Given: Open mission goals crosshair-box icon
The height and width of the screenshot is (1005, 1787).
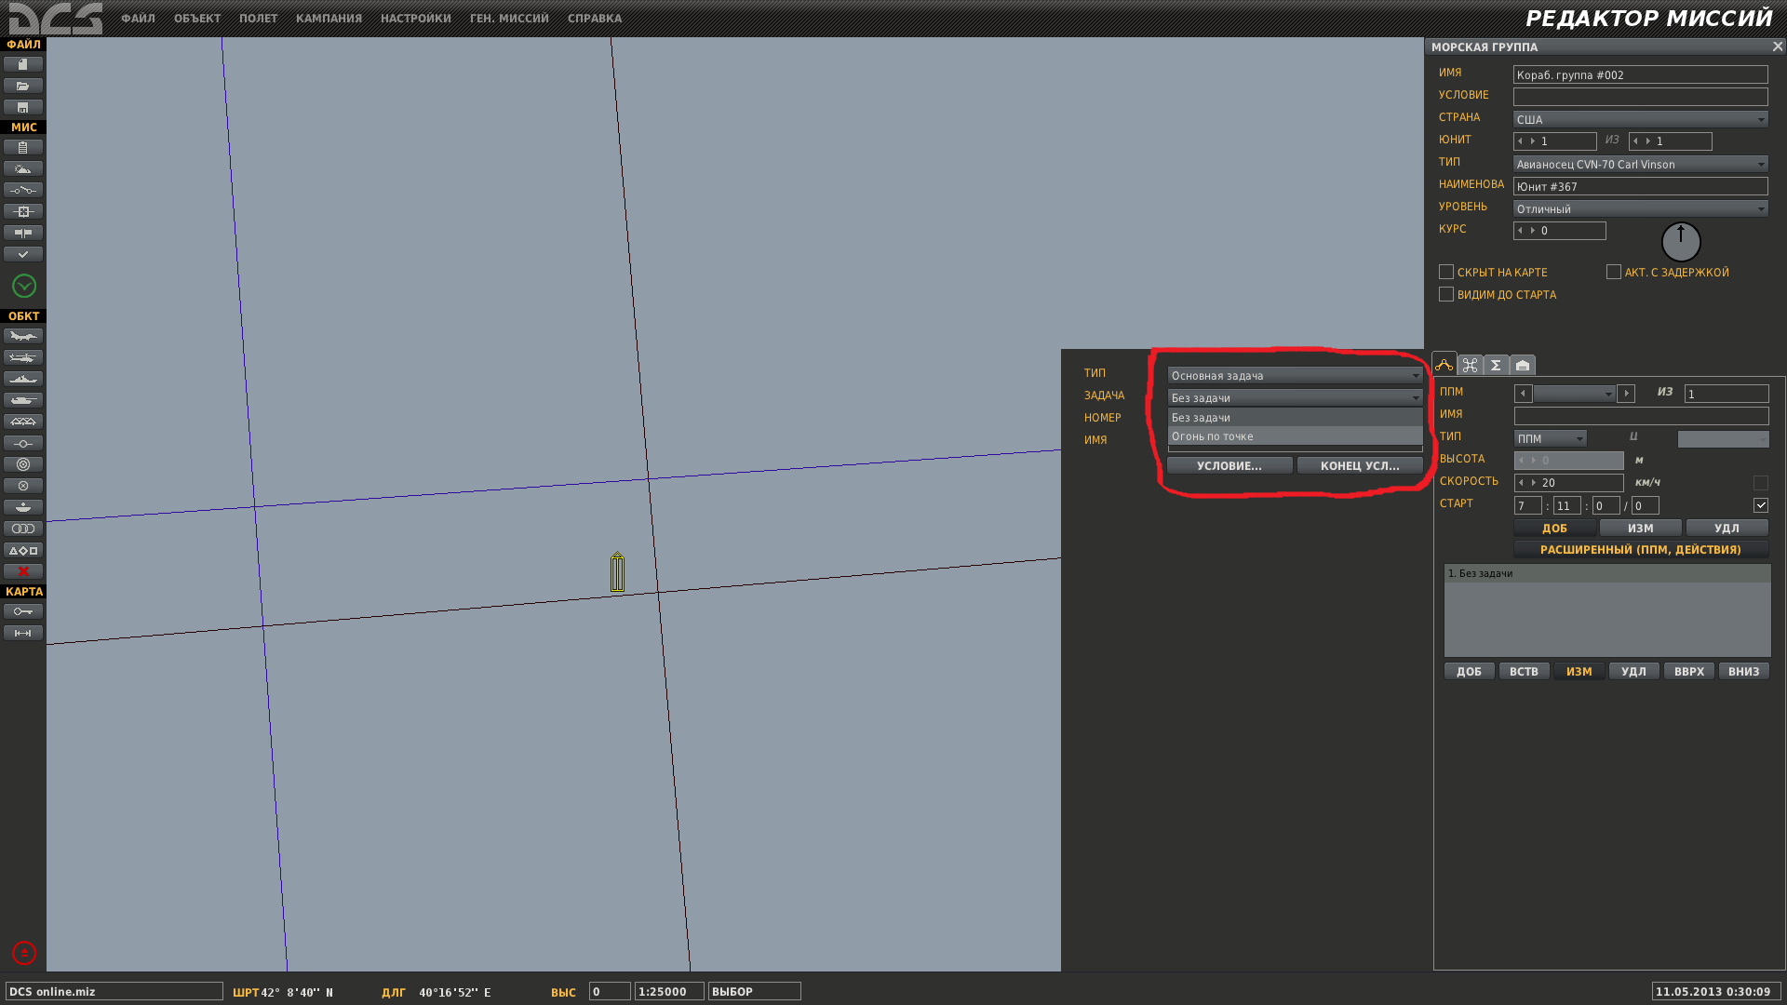Looking at the screenshot, I should pyautogui.click(x=23, y=211).
